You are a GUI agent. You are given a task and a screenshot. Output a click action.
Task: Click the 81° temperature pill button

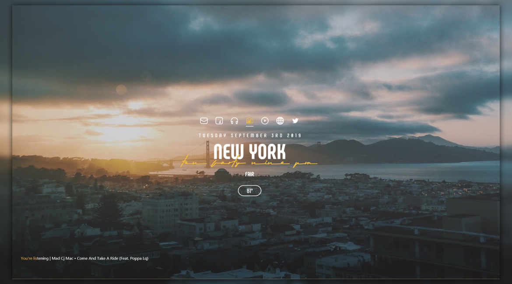pos(249,191)
